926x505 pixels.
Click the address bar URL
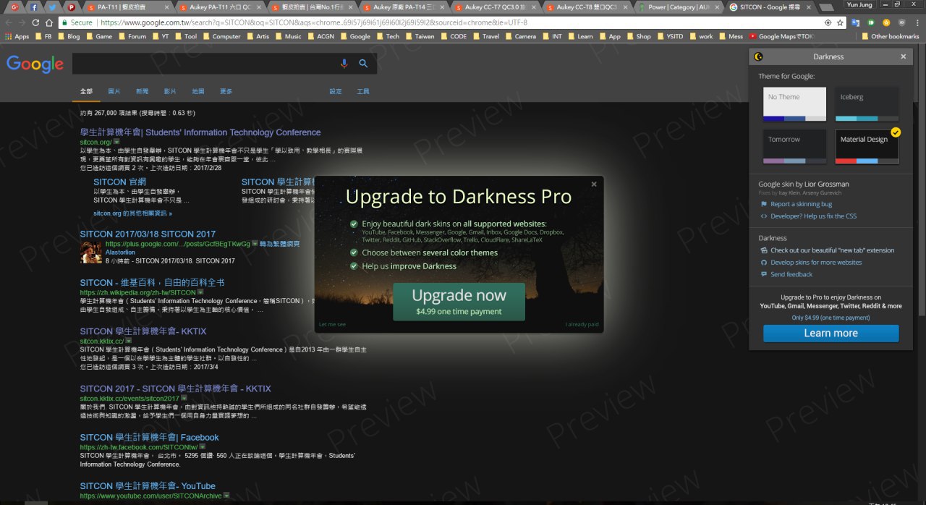[x=313, y=22]
